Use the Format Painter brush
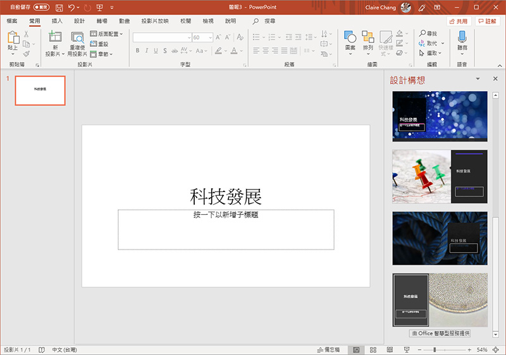506x355 pixels. tap(27, 54)
